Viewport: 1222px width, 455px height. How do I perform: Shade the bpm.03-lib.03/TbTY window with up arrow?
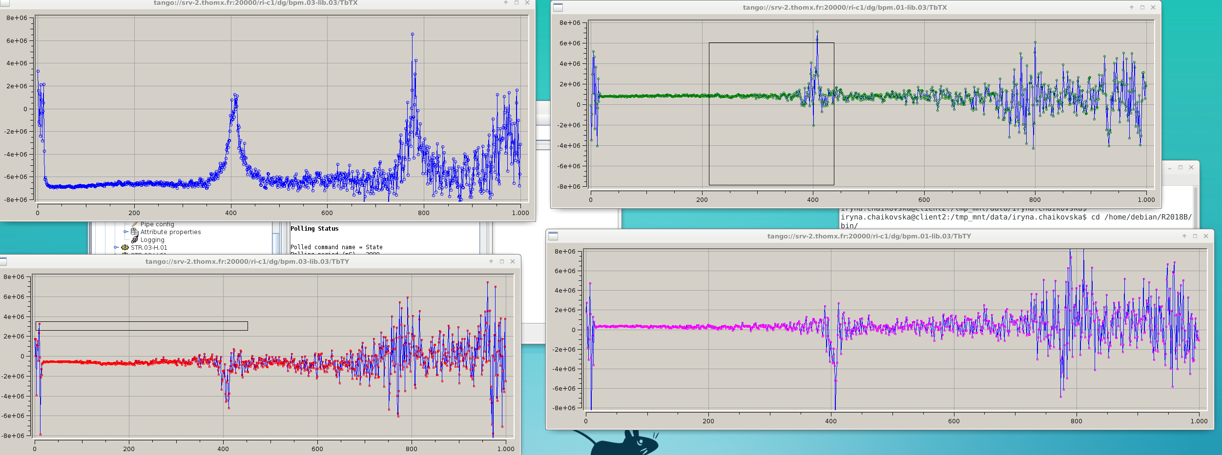pos(491,261)
